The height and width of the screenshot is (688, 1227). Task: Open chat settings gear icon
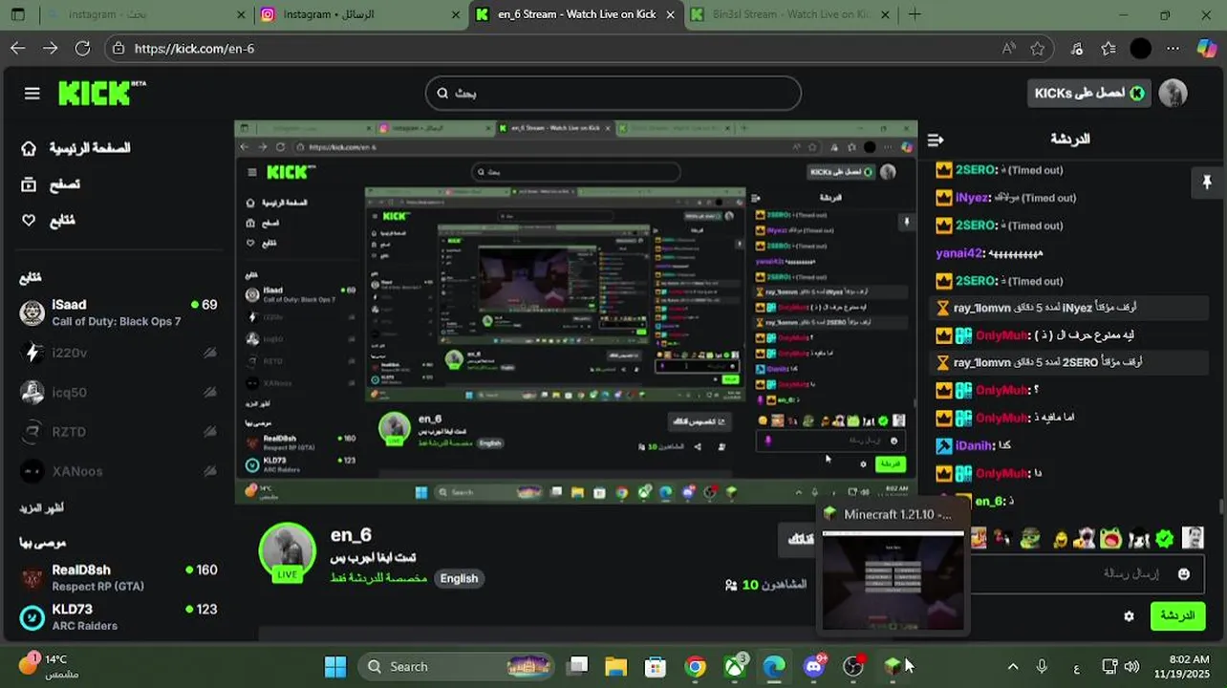click(x=1129, y=616)
